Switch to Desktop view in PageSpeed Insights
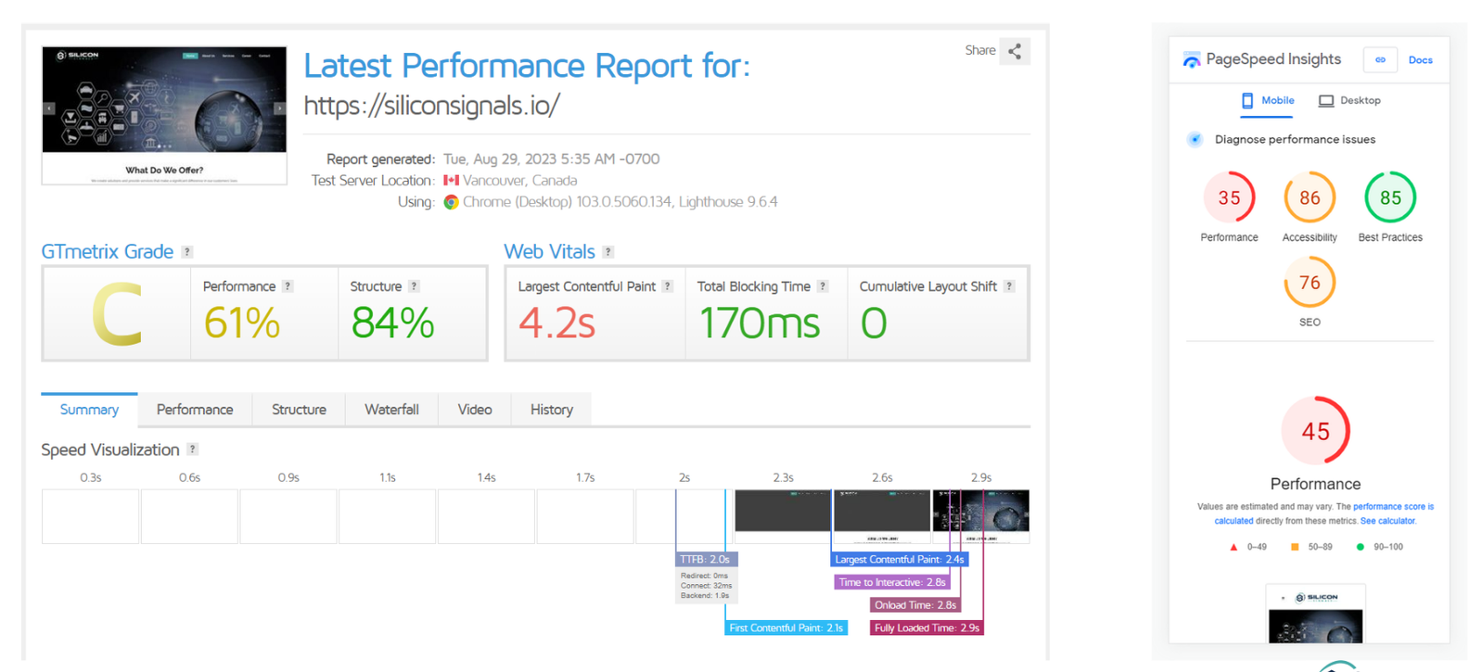The image size is (1484, 672). (1350, 101)
